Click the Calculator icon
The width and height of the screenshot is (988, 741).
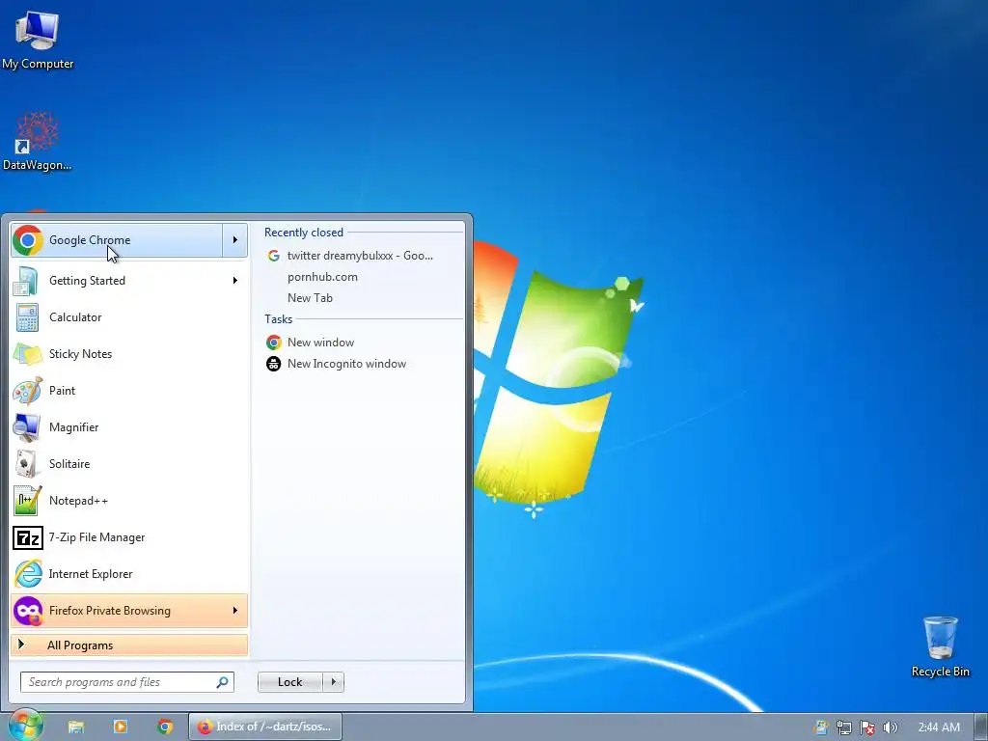(x=27, y=317)
